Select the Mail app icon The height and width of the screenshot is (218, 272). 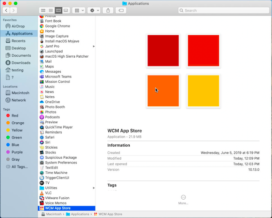pyautogui.click(x=41, y=62)
